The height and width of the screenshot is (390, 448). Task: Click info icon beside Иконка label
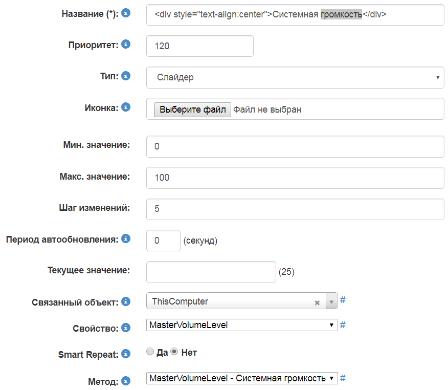tap(126, 107)
